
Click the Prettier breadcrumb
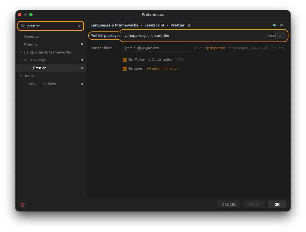click(177, 25)
